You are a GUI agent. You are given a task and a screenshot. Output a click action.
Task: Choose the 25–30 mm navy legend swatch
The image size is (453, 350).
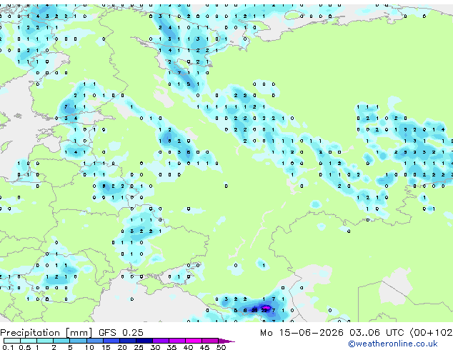coord(144,341)
